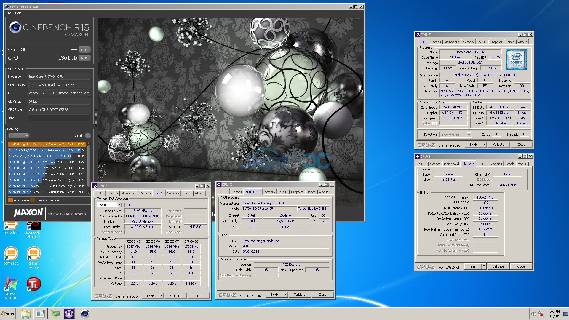
Task: Switch to Bench tab in top-right CPU-Z
Action: coord(510,42)
